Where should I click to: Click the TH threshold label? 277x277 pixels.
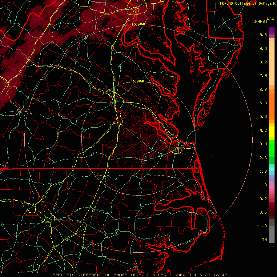(x=264, y=240)
